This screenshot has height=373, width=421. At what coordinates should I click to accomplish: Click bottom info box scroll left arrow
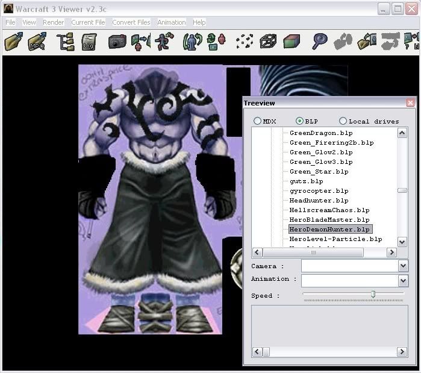[257, 351]
